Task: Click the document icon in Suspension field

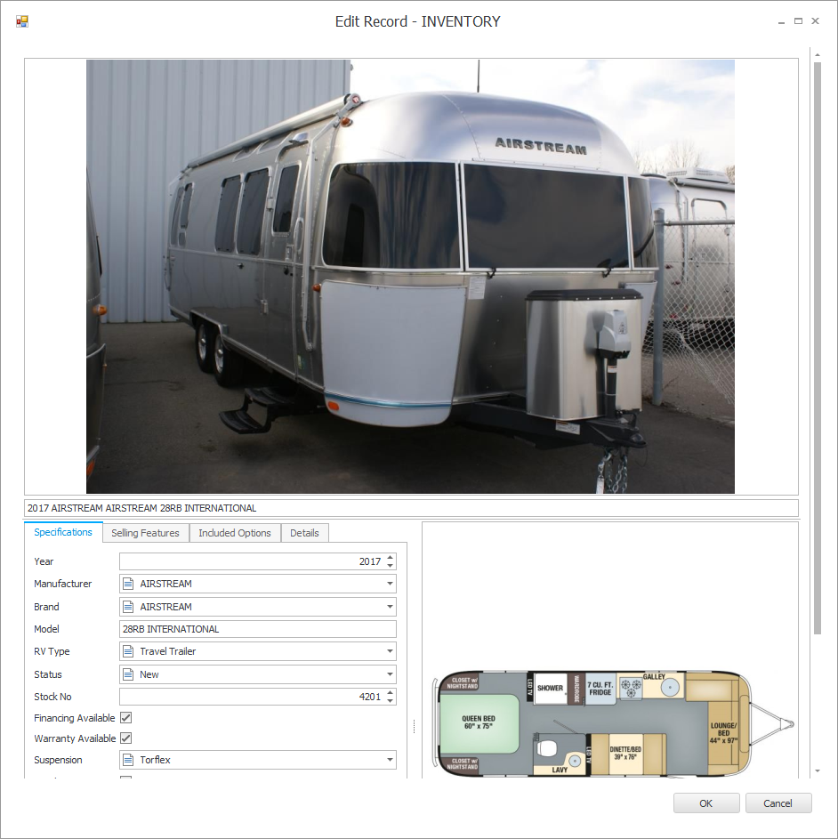Action: [128, 760]
